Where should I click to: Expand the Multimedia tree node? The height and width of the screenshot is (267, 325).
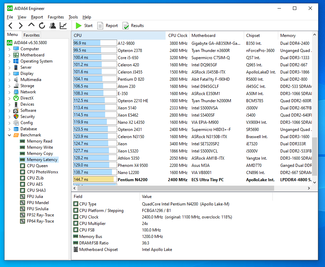[x=9, y=80]
